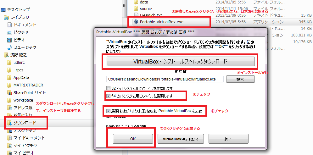Click the アドレス帳 (Contacts) folder icon

click(9, 108)
